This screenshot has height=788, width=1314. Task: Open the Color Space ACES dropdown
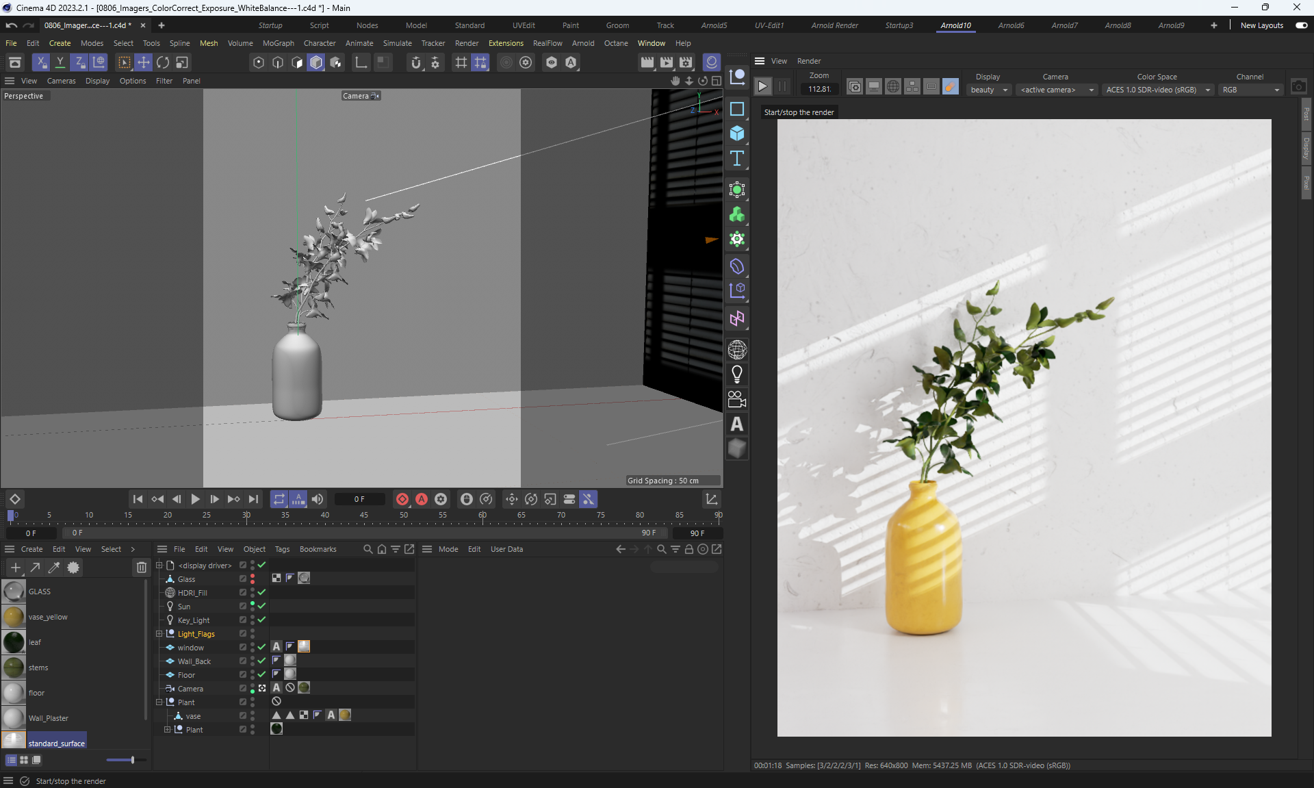1158,90
